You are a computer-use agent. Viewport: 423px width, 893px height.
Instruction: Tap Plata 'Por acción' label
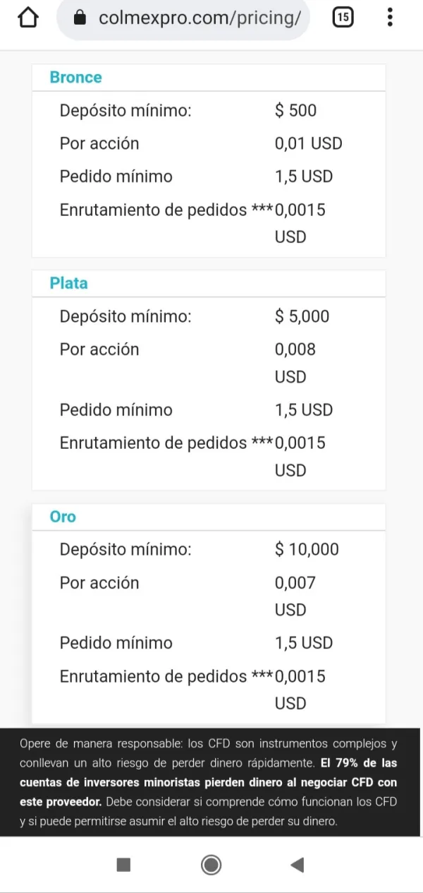(x=99, y=349)
